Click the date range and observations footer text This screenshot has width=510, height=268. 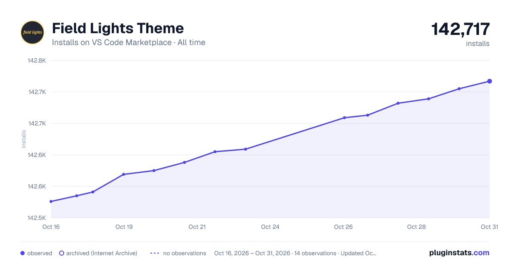295,253
